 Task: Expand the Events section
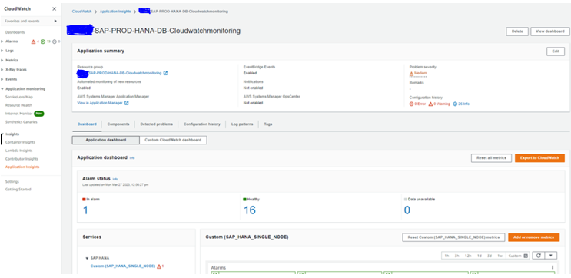click(x=2, y=79)
